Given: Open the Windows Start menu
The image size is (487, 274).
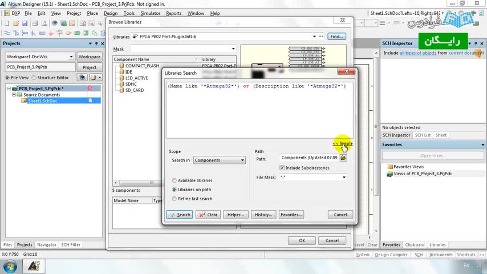Looking at the screenshot, I should (10, 267).
